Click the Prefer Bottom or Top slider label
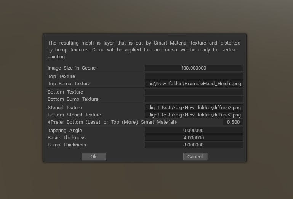 click(112, 122)
